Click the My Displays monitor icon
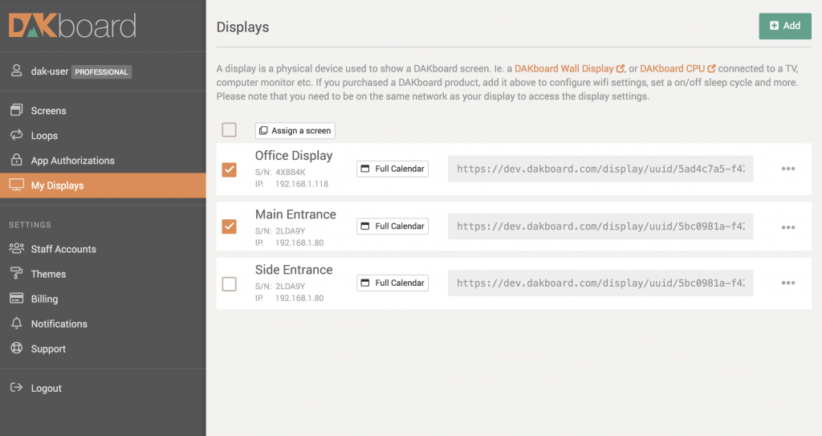Image resolution: width=822 pixels, height=436 pixels. click(x=17, y=185)
